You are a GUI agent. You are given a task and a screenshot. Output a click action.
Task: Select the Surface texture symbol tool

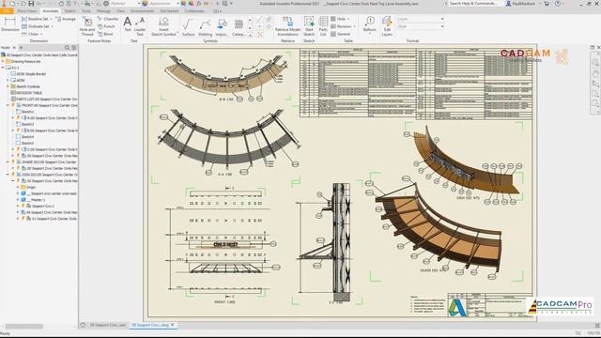188,27
